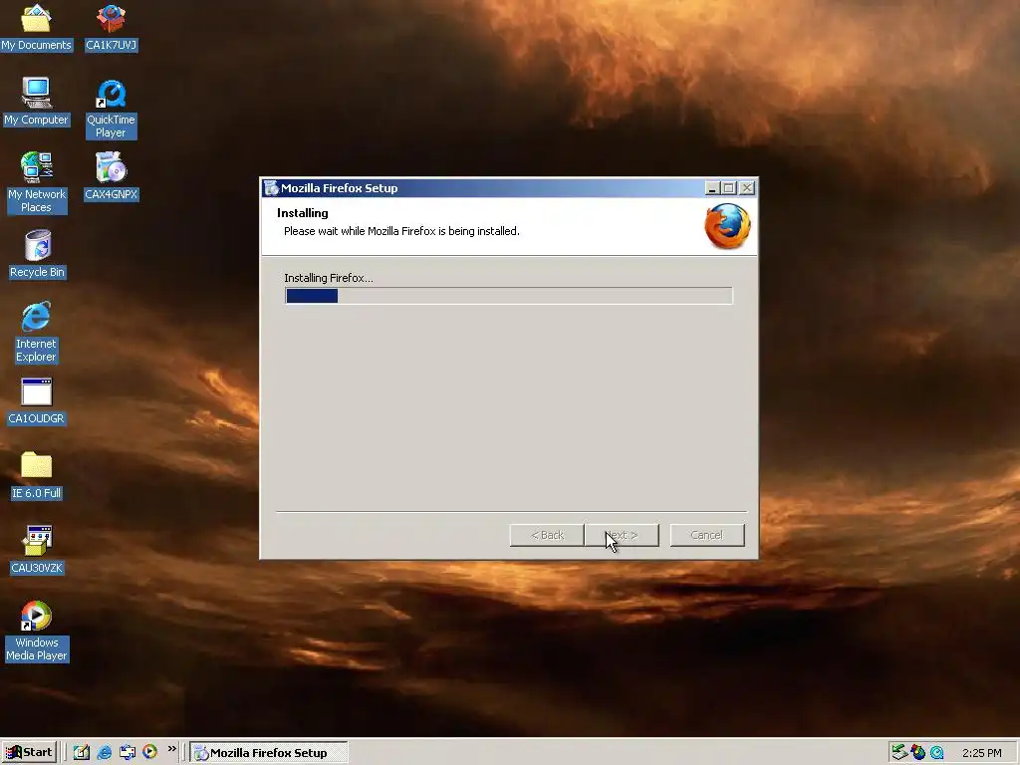Click the 2:25 PM system clock
Viewport: 1020px width, 765px height.
point(981,753)
